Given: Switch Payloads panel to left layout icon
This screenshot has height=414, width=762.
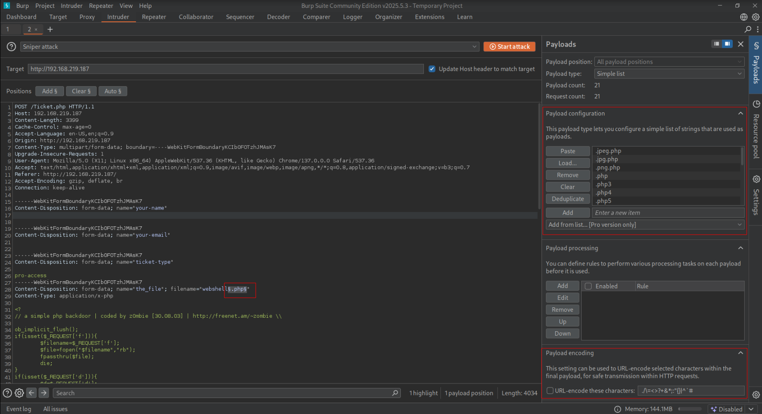Looking at the screenshot, I should (717, 44).
